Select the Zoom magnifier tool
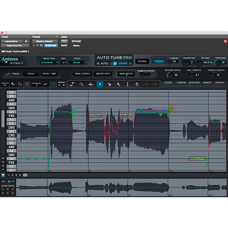The width and height of the screenshot is (228, 228). coord(118,84)
